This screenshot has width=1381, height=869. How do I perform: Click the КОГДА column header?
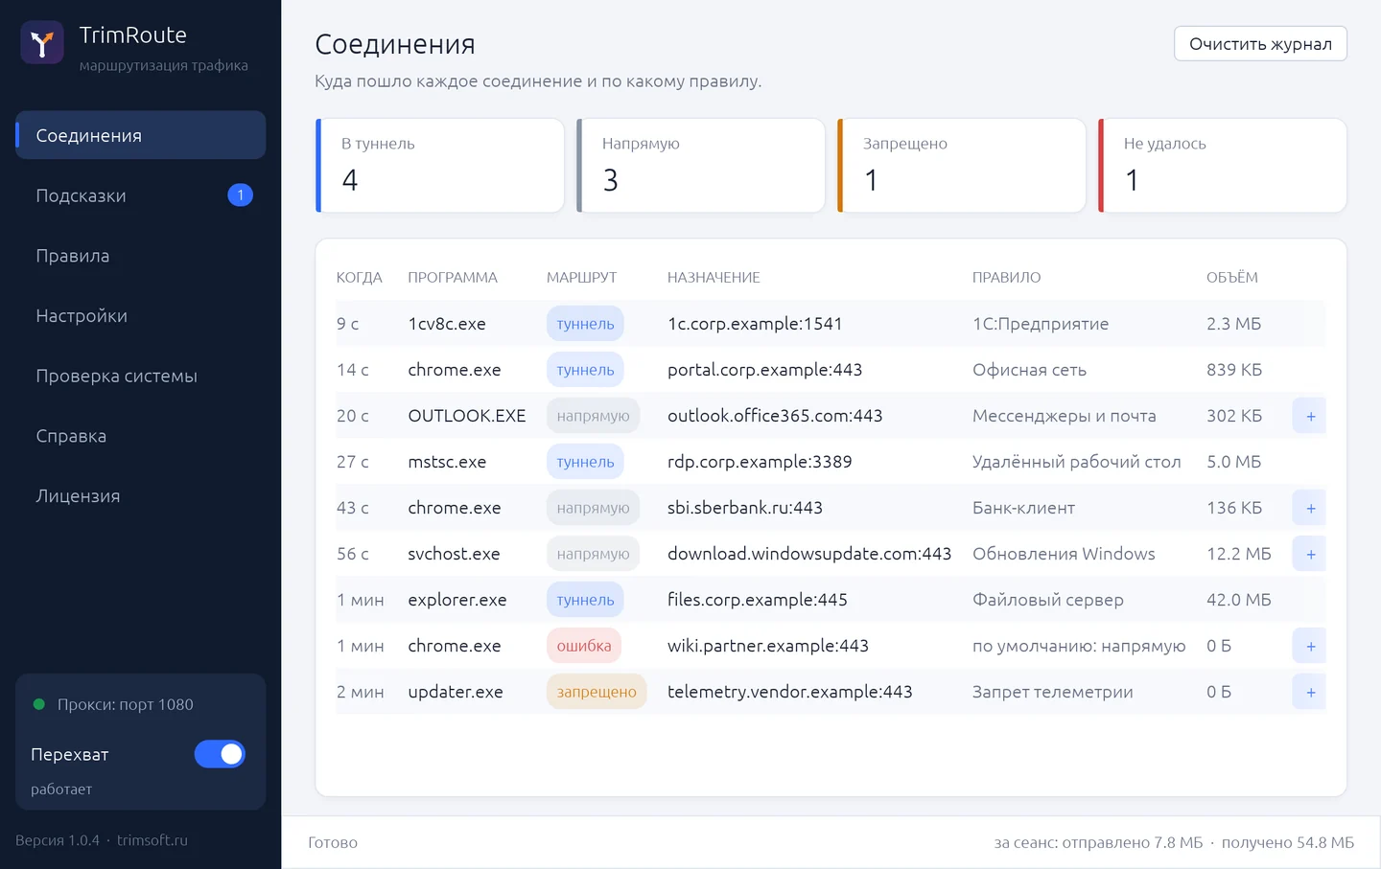pyautogui.click(x=360, y=278)
